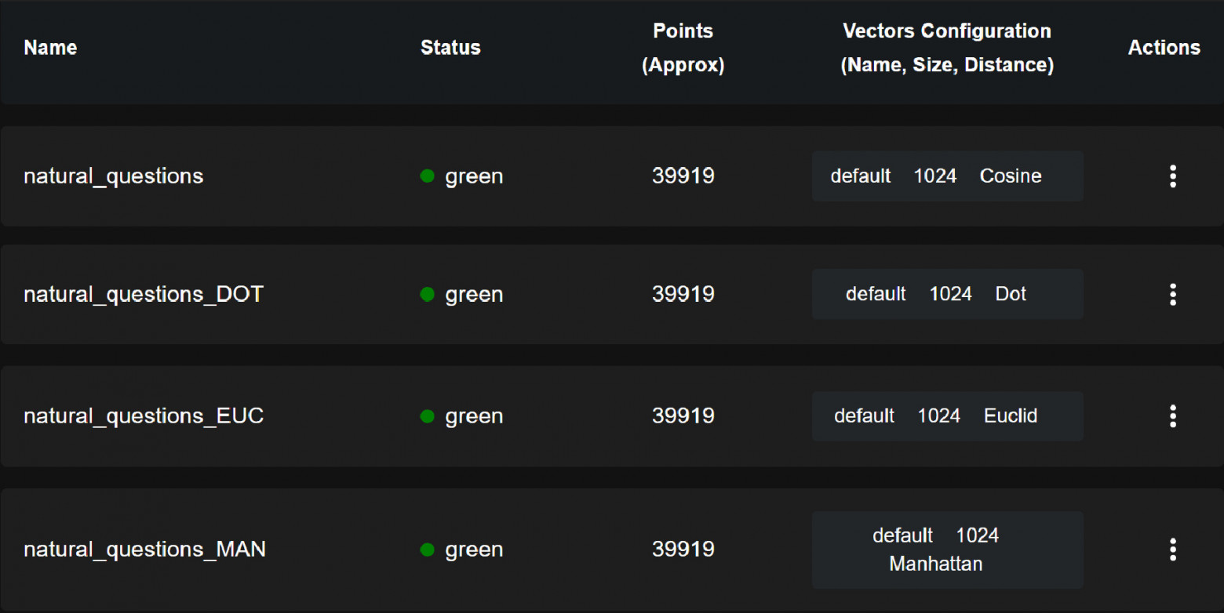Click the Vectors Configuration column header
Screen dimensions: 1224x613
pyautogui.click(x=947, y=48)
